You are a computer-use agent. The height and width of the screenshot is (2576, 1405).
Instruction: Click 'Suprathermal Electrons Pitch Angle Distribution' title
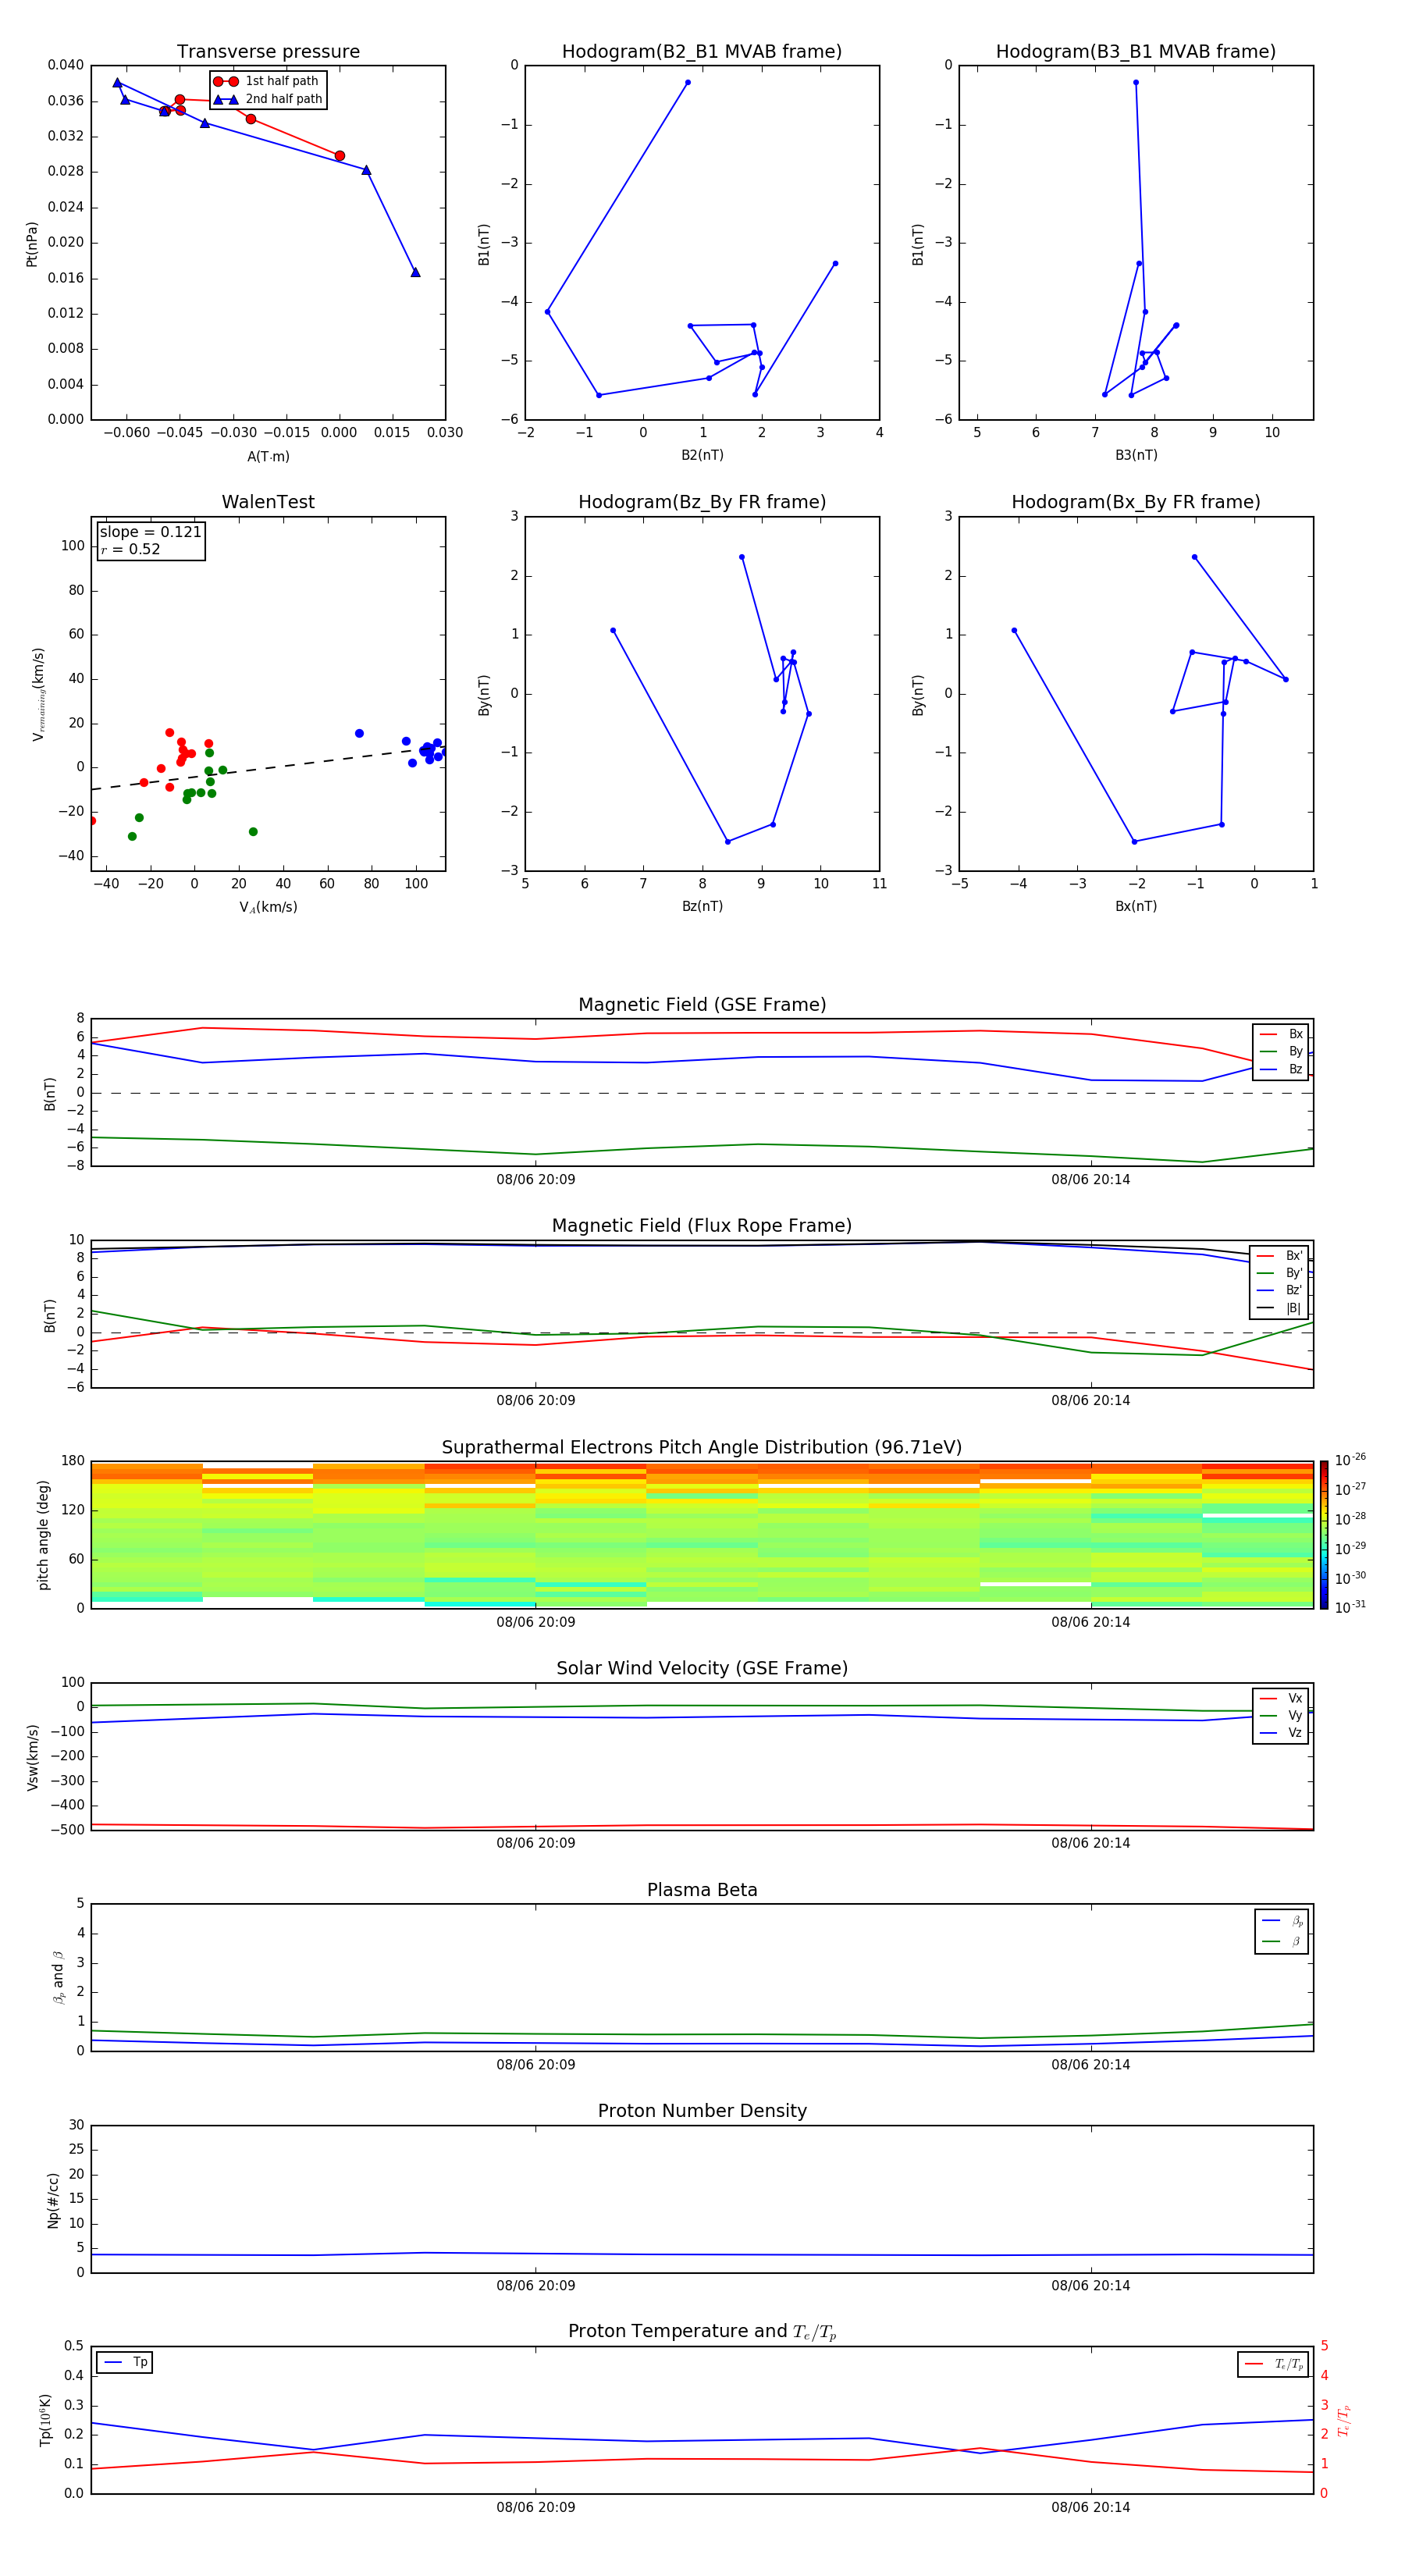[x=702, y=1448]
